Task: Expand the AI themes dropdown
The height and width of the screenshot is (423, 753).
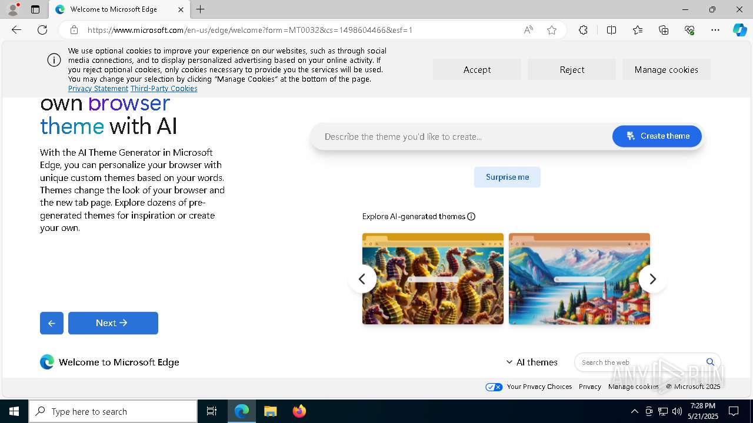Action: (532, 362)
